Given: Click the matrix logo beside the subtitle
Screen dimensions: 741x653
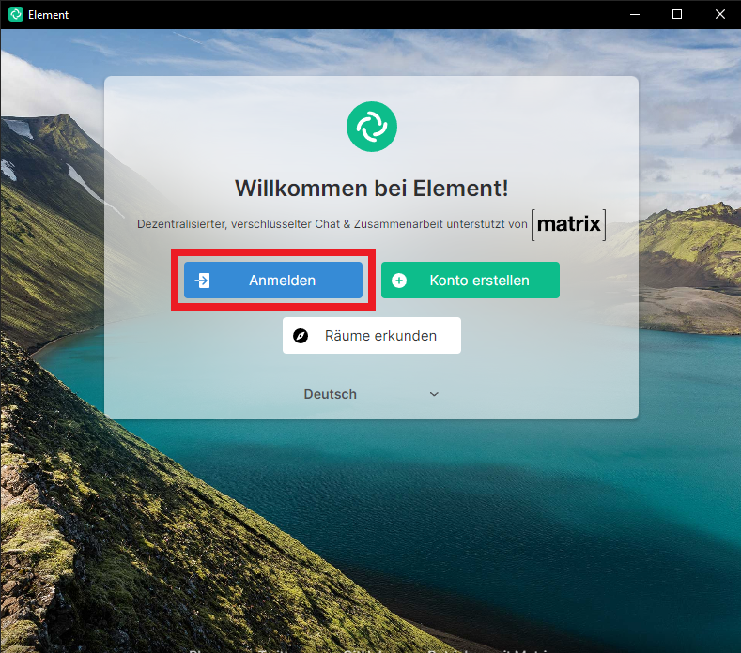Looking at the screenshot, I should 568,225.
